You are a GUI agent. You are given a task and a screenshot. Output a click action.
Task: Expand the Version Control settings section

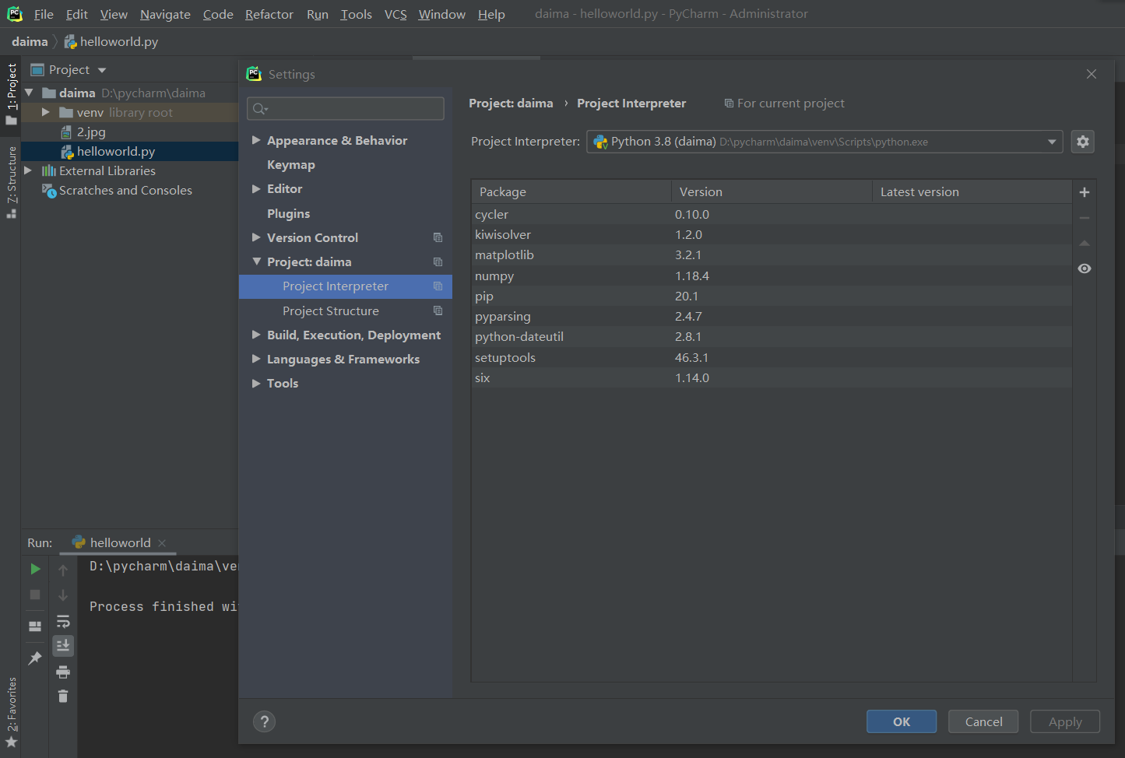tap(256, 237)
